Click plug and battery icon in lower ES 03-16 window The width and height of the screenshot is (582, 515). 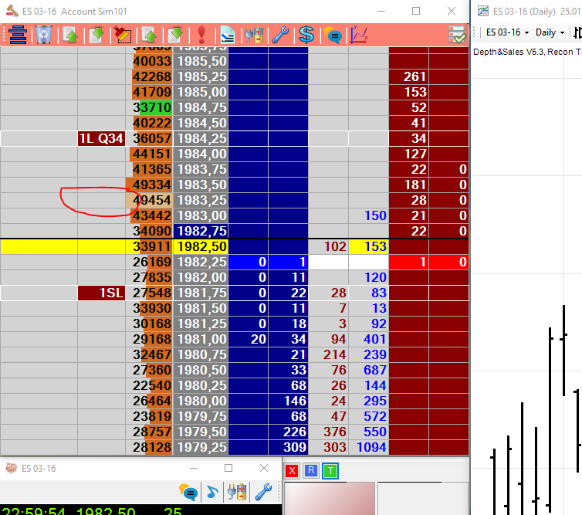[x=237, y=493]
